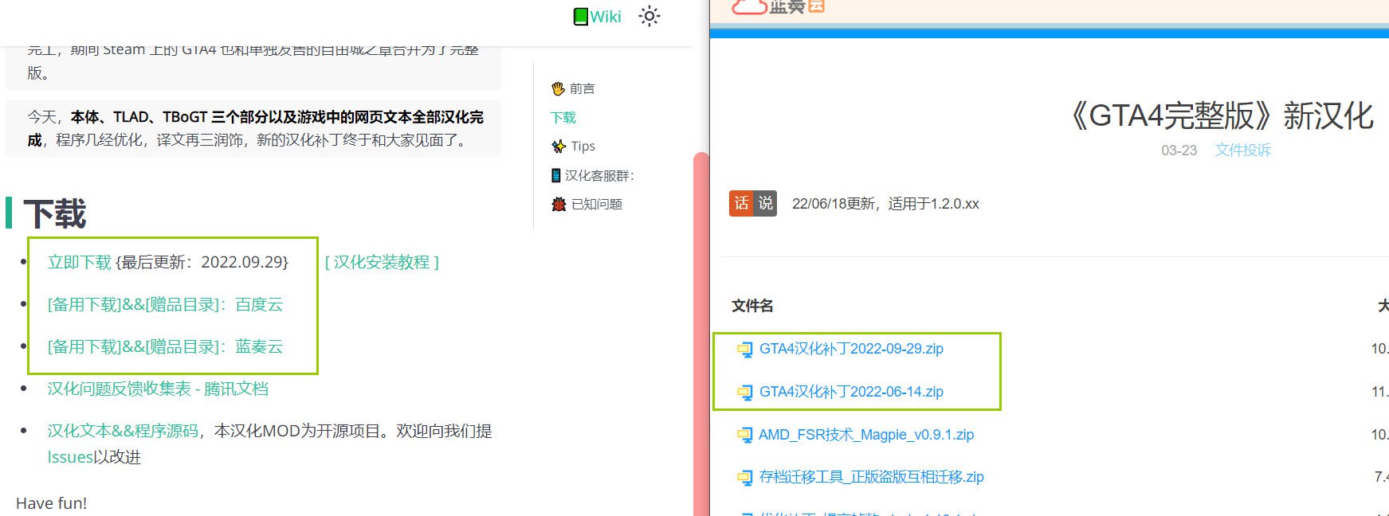Click file icon beside AMD_FSR Magpie zip
This screenshot has width=1389, height=516.
pos(744,436)
